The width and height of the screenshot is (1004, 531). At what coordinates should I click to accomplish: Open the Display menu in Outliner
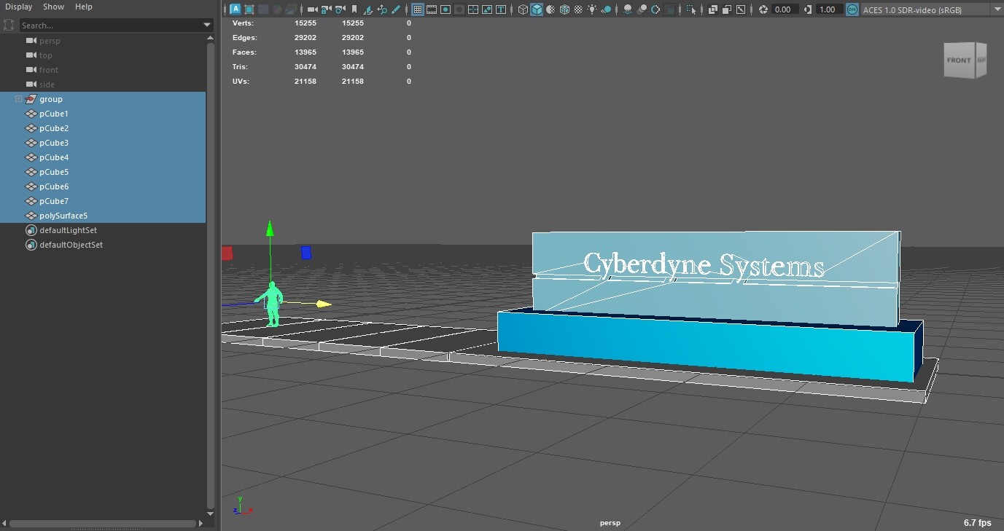tap(19, 7)
